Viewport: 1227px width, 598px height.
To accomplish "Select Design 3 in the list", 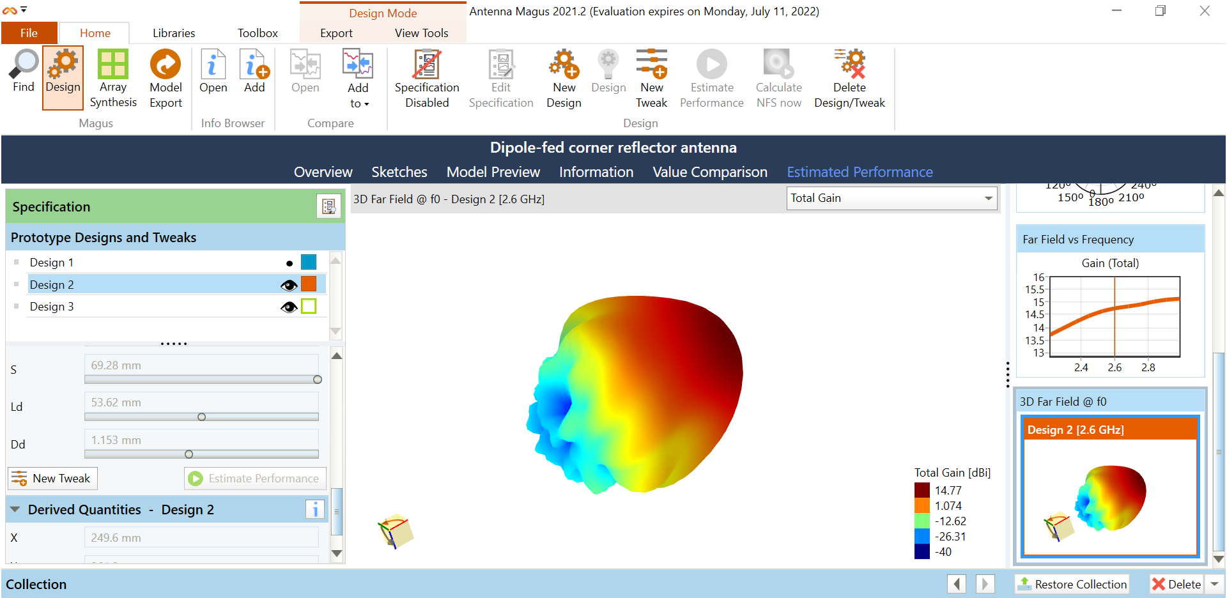I will tap(177, 307).
